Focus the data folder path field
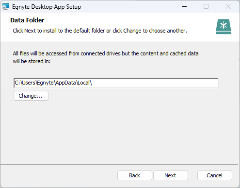240x188 pixels. pyautogui.click(x=116, y=83)
